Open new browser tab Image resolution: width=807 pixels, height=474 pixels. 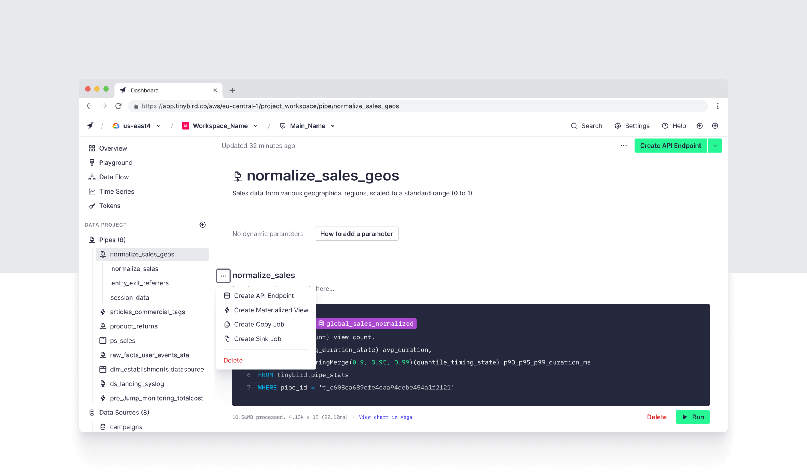(232, 90)
